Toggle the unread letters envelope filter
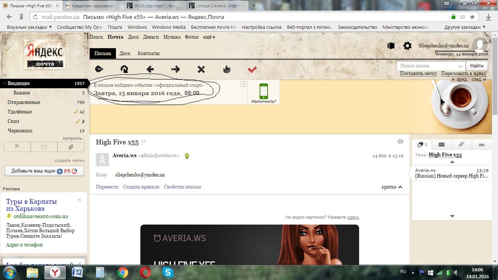This screenshot has width=498, height=280. [44, 147]
